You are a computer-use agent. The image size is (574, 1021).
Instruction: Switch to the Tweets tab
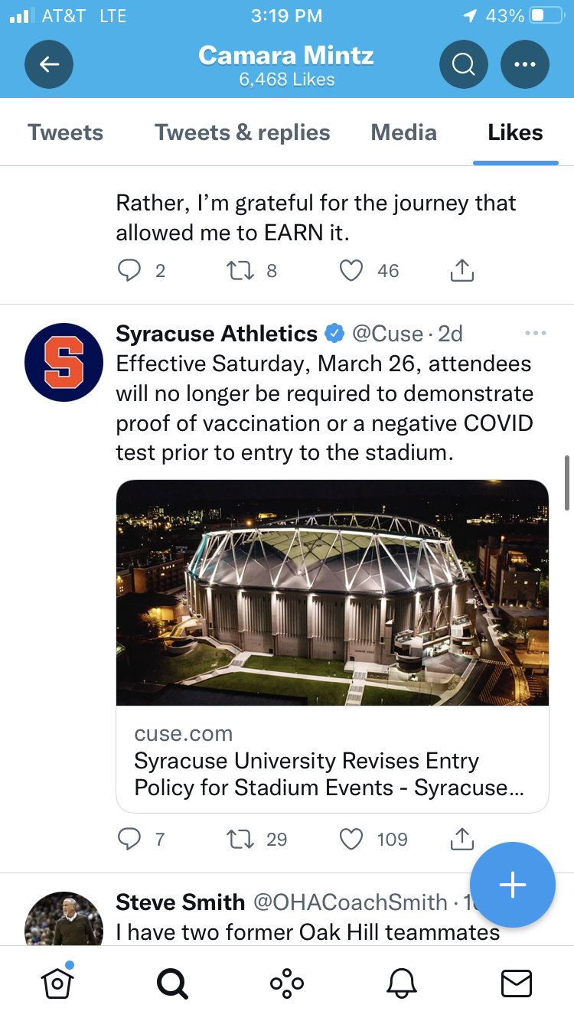click(66, 132)
